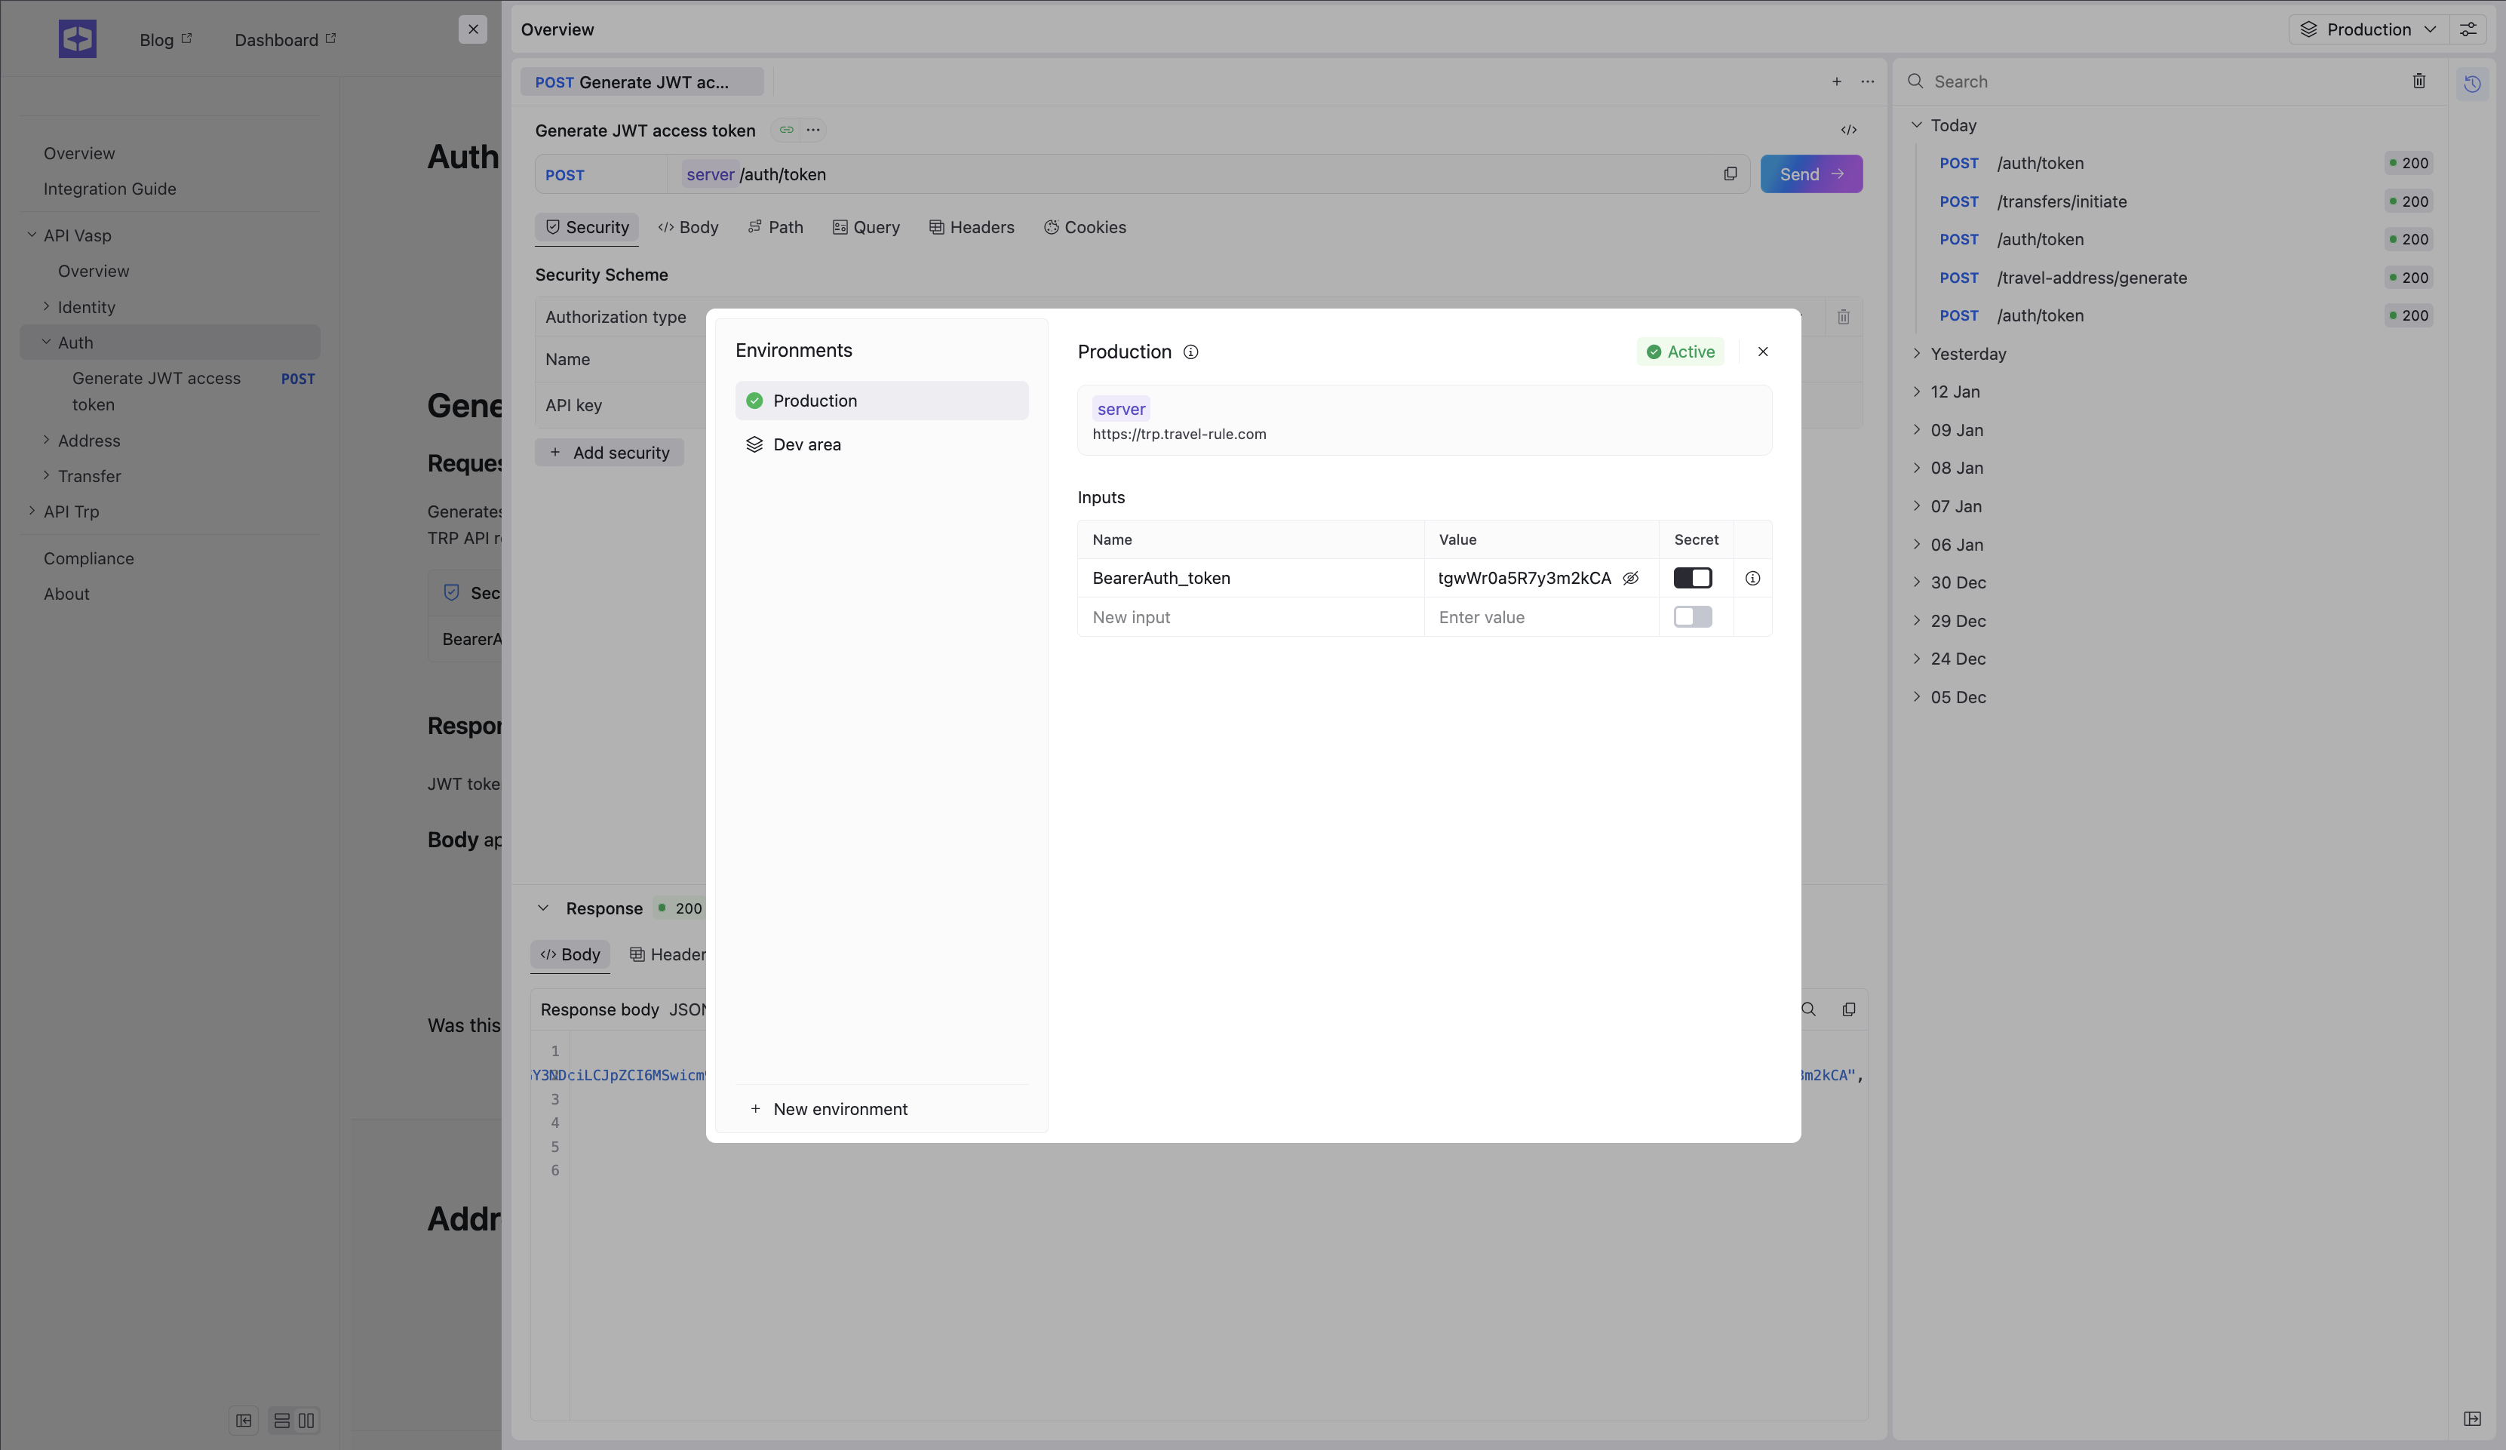2506x1450 pixels.
Task: Add a new request tab
Action: [1837, 81]
